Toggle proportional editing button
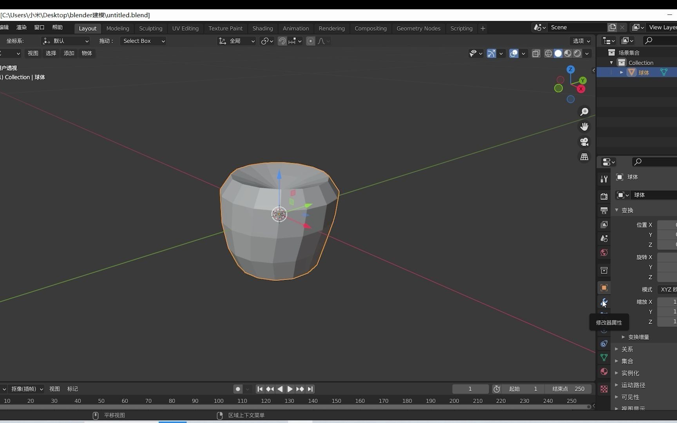Screen dimensions: 677x423 pos(310,41)
